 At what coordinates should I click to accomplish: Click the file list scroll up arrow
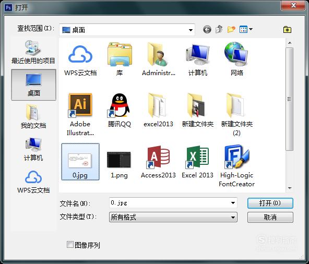click(x=290, y=43)
